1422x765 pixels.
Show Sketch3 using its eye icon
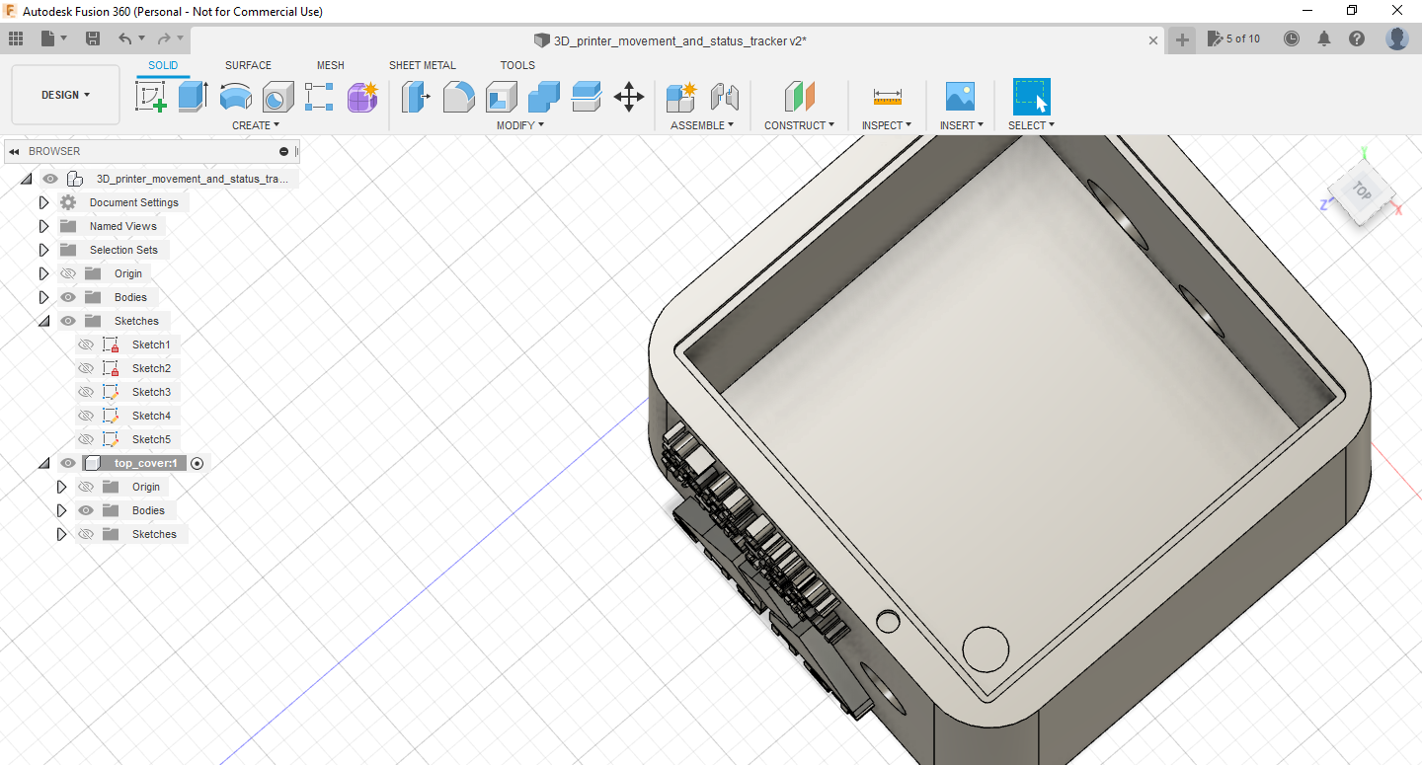[x=86, y=392]
